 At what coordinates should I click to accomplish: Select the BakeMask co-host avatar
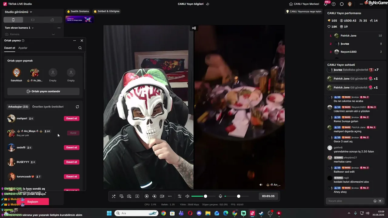[x=16, y=73]
